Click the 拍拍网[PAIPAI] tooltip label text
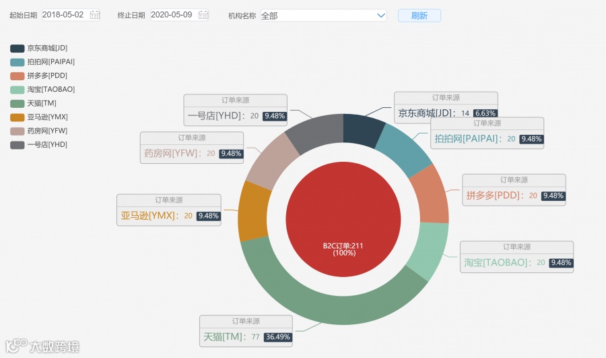 (467, 139)
